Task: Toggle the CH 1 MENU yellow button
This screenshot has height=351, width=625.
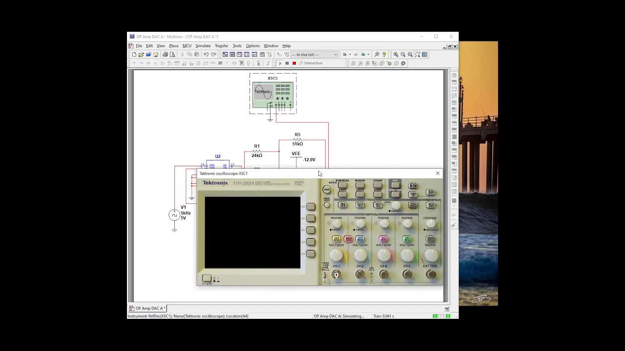Action: pyautogui.click(x=336, y=239)
